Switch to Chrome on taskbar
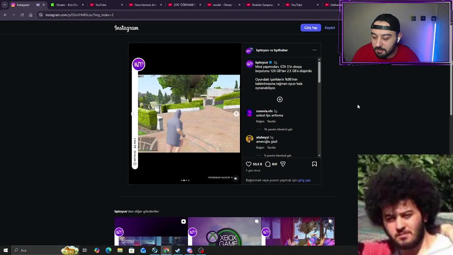453x255 pixels. (x=166, y=250)
